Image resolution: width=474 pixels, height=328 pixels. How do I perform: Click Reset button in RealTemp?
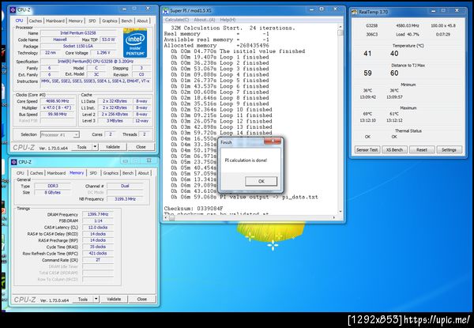coord(422,150)
